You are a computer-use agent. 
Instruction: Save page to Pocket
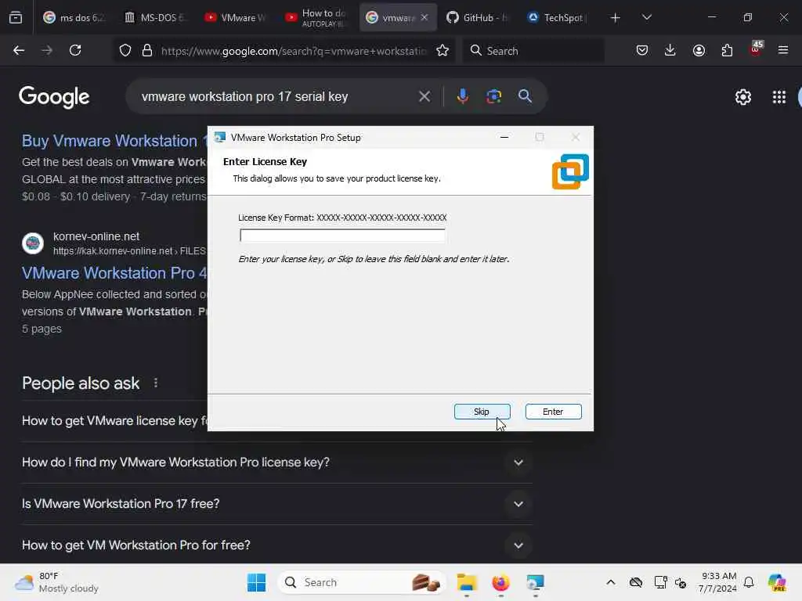(642, 50)
